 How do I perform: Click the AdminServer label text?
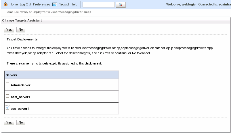[x=20, y=85]
